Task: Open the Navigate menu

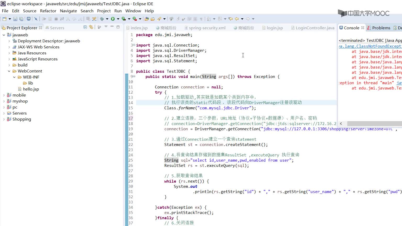Action: (x=68, y=11)
